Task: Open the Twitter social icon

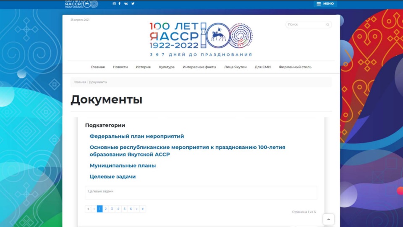Action: point(133,4)
